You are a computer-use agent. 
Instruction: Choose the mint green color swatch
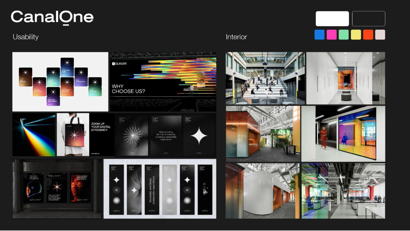(x=344, y=35)
